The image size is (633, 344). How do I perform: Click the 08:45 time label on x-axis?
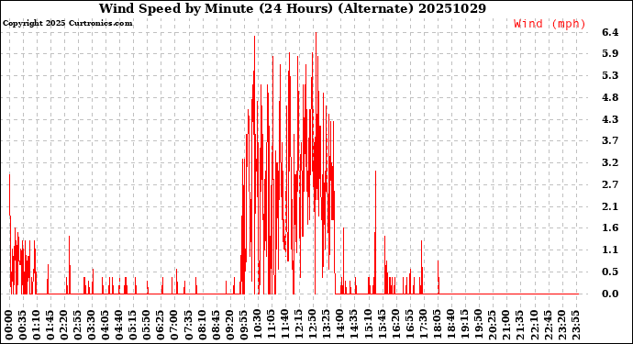point(216,326)
